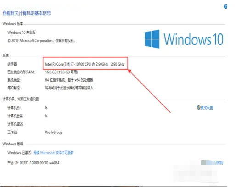Click the 计算机全名 value ls
The width and height of the screenshot is (242, 189).
point(46,116)
